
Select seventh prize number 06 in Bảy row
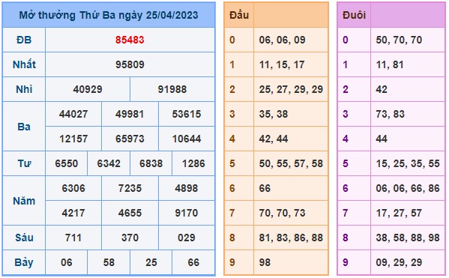coord(67,262)
